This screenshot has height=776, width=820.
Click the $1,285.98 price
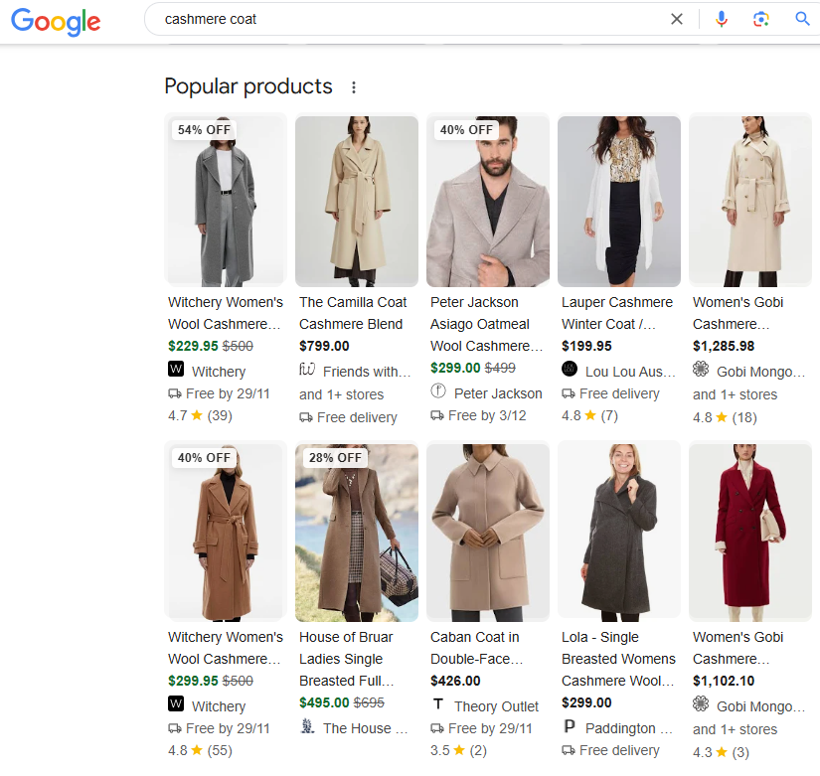pos(724,346)
